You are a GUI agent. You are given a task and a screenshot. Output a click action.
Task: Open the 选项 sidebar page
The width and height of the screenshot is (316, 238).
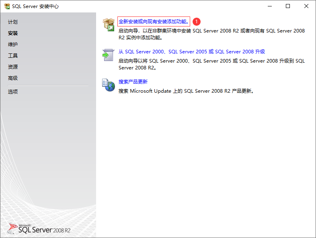pos(13,92)
